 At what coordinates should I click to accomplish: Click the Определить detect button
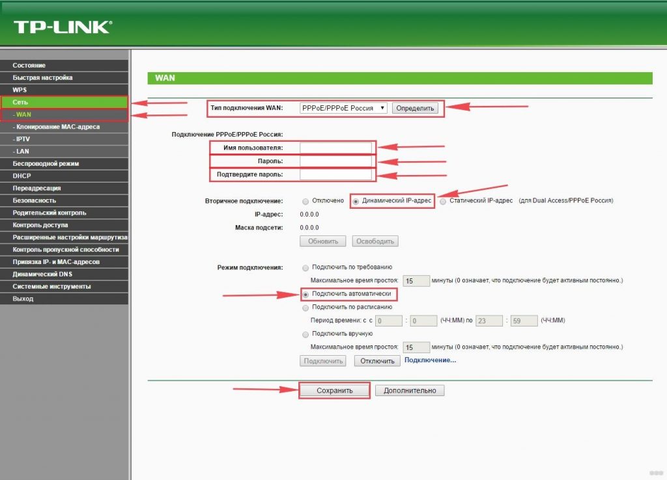(x=415, y=108)
